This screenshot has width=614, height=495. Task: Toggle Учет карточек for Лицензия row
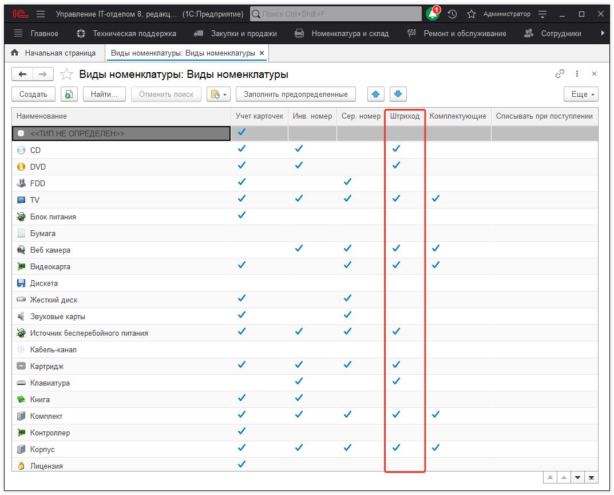(x=241, y=465)
